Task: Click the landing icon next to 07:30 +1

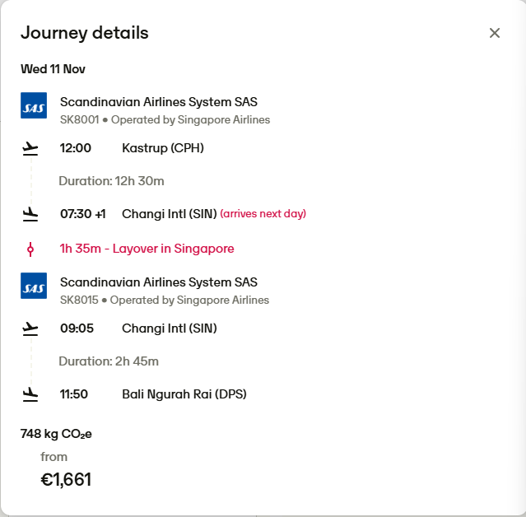Action: tap(30, 214)
